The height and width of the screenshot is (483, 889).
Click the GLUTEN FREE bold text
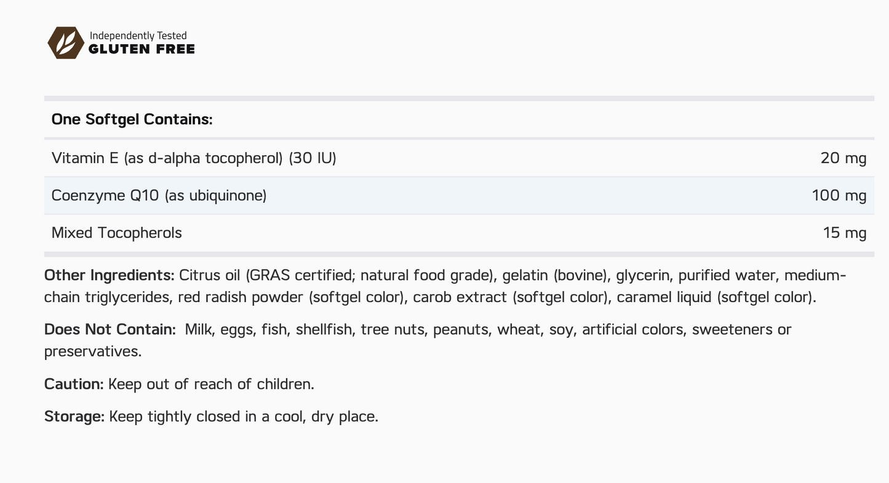[x=142, y=49]
